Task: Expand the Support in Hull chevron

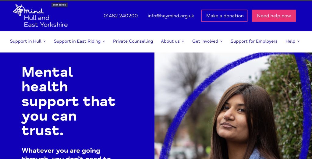Action: point(44,41)
